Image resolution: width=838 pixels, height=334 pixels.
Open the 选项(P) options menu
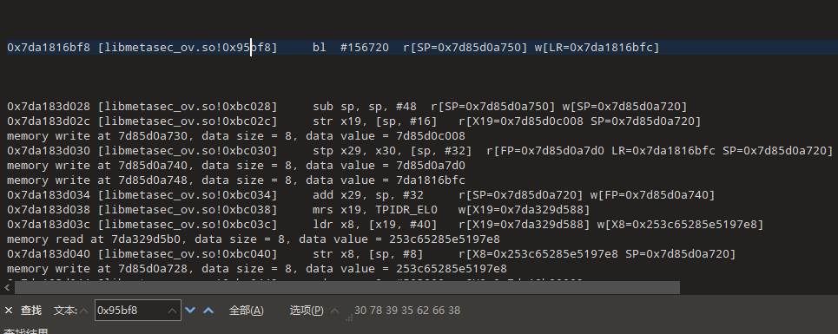[307, 310]
